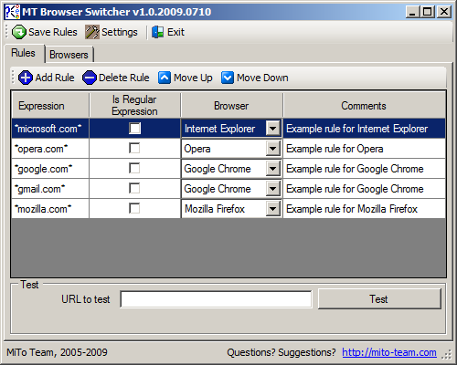Click the Internet Explorer browser cell text
This screenshot has width=457, height=365.
point(219,129)
